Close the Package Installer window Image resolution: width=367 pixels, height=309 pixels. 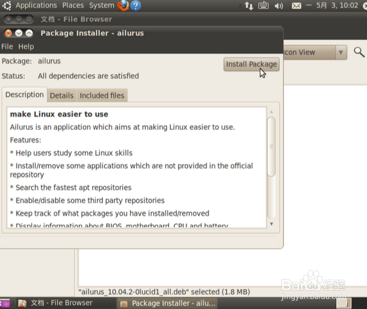[x=8, y=33]
